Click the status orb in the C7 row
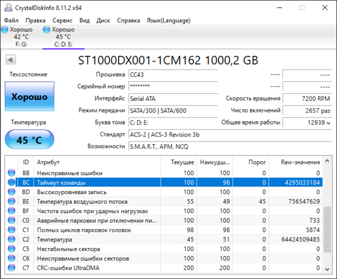The width and height of the screenshot is (337, 279). (11, 267)
